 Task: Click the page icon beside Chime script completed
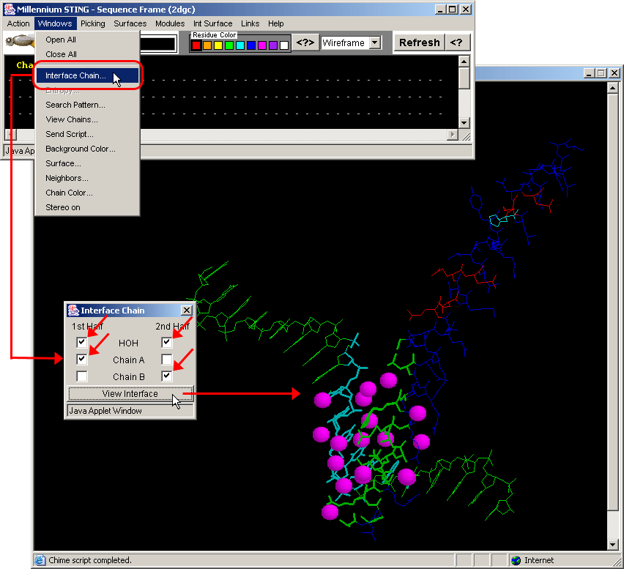pos(40,560)
